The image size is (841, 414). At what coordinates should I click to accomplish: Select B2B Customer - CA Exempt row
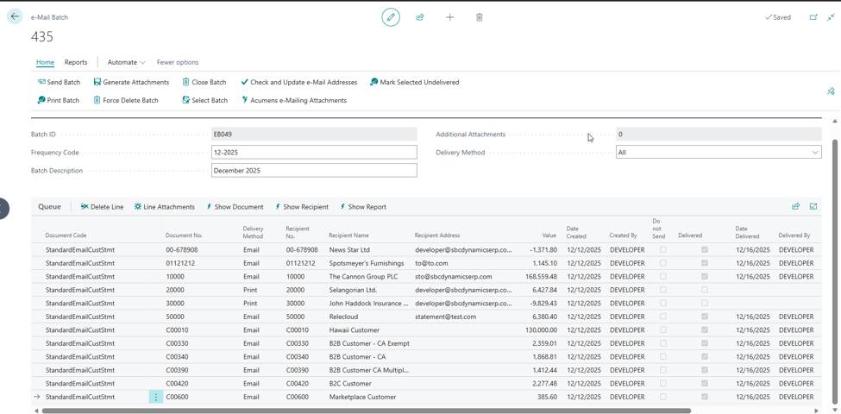[426, 343]
